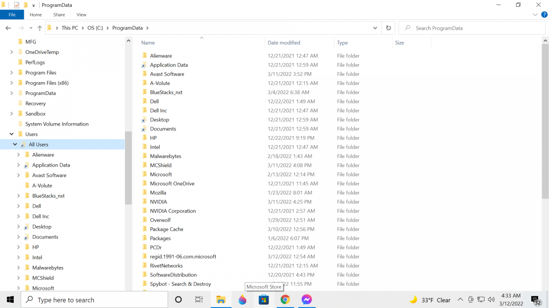The image size is (549, 308).
Task: Click the Properties icon in the title bar
Action: [17, 5]
